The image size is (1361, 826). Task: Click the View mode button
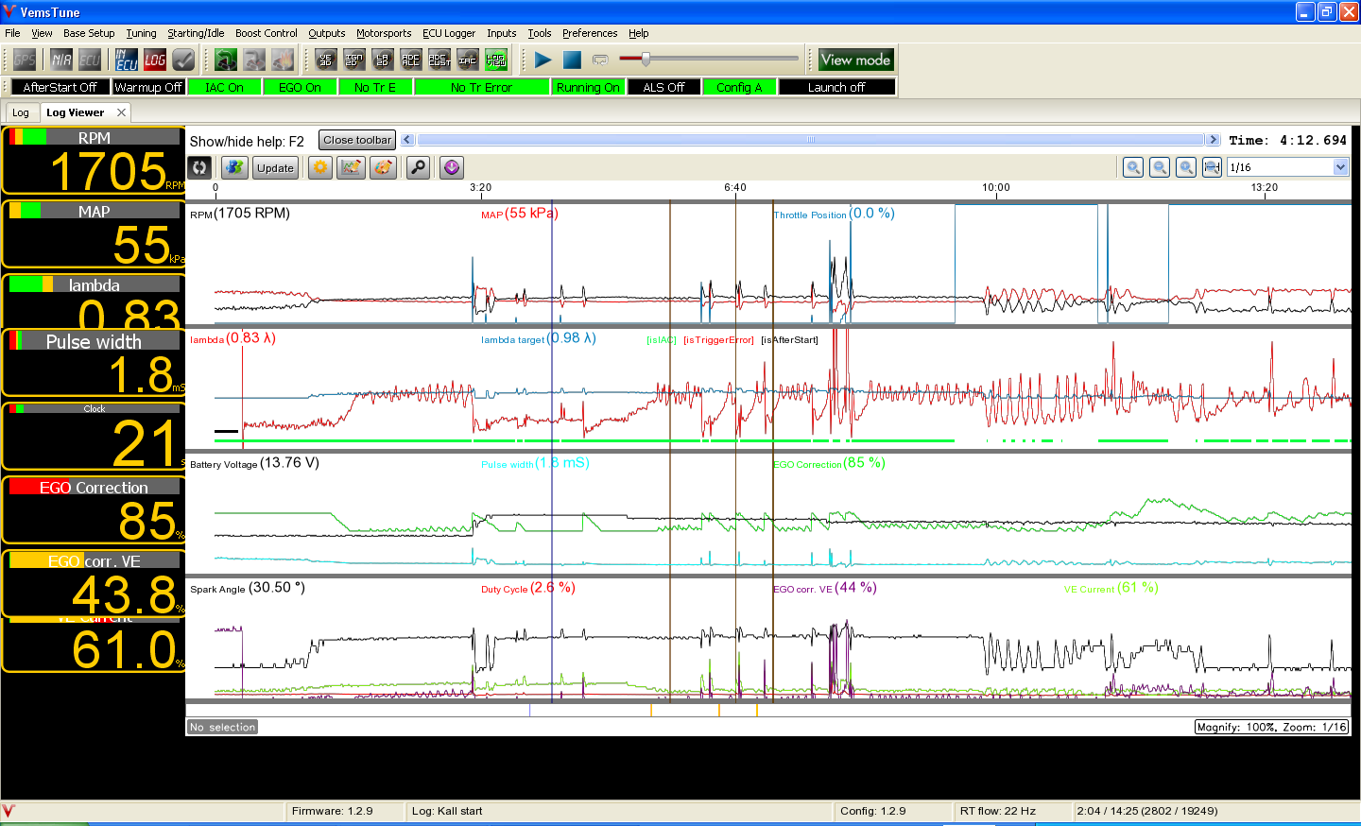coord(855,60)
